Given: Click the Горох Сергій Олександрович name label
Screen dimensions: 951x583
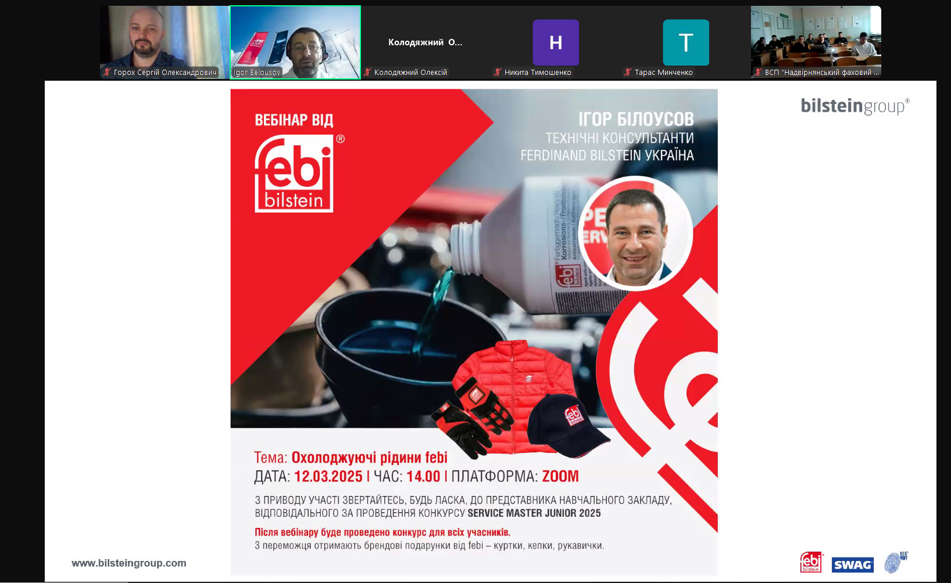Looking at the screenshot, I should 165,73.
